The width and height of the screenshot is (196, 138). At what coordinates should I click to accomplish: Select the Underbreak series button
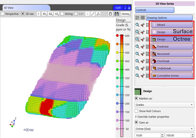tap(172, 68)
